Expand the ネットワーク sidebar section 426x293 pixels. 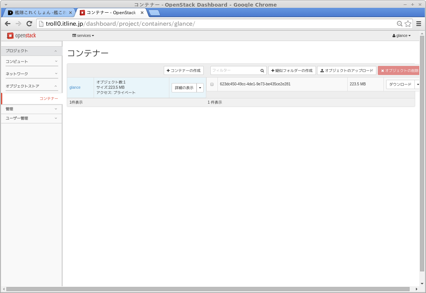coord(32,74)
